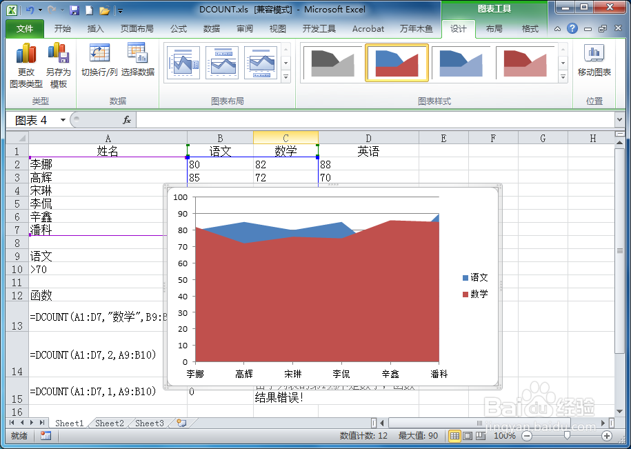Click the zoom slider handle
631x449 pixels.
(567, 436)
